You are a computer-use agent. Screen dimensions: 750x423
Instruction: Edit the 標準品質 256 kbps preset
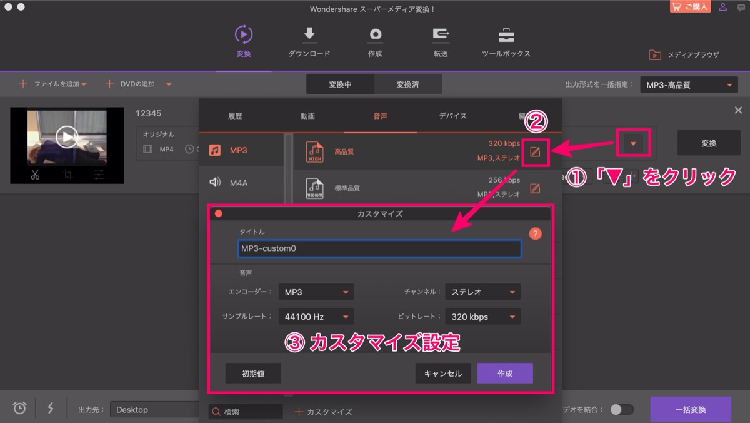535,188
